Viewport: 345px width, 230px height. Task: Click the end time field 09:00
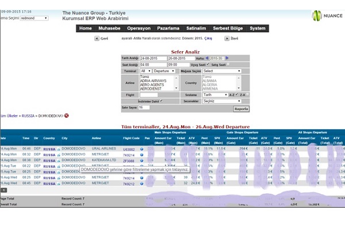(179, 65)
